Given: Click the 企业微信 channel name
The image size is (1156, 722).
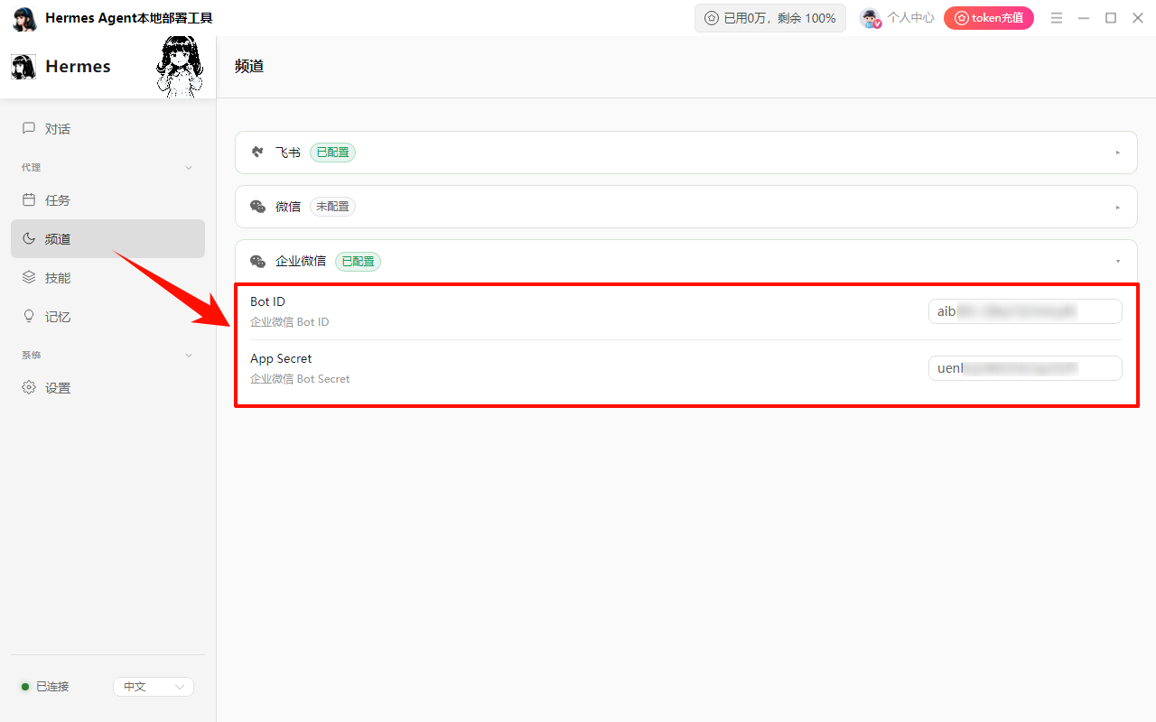Looking at the screenshot, I should click(x=301, y=261).
